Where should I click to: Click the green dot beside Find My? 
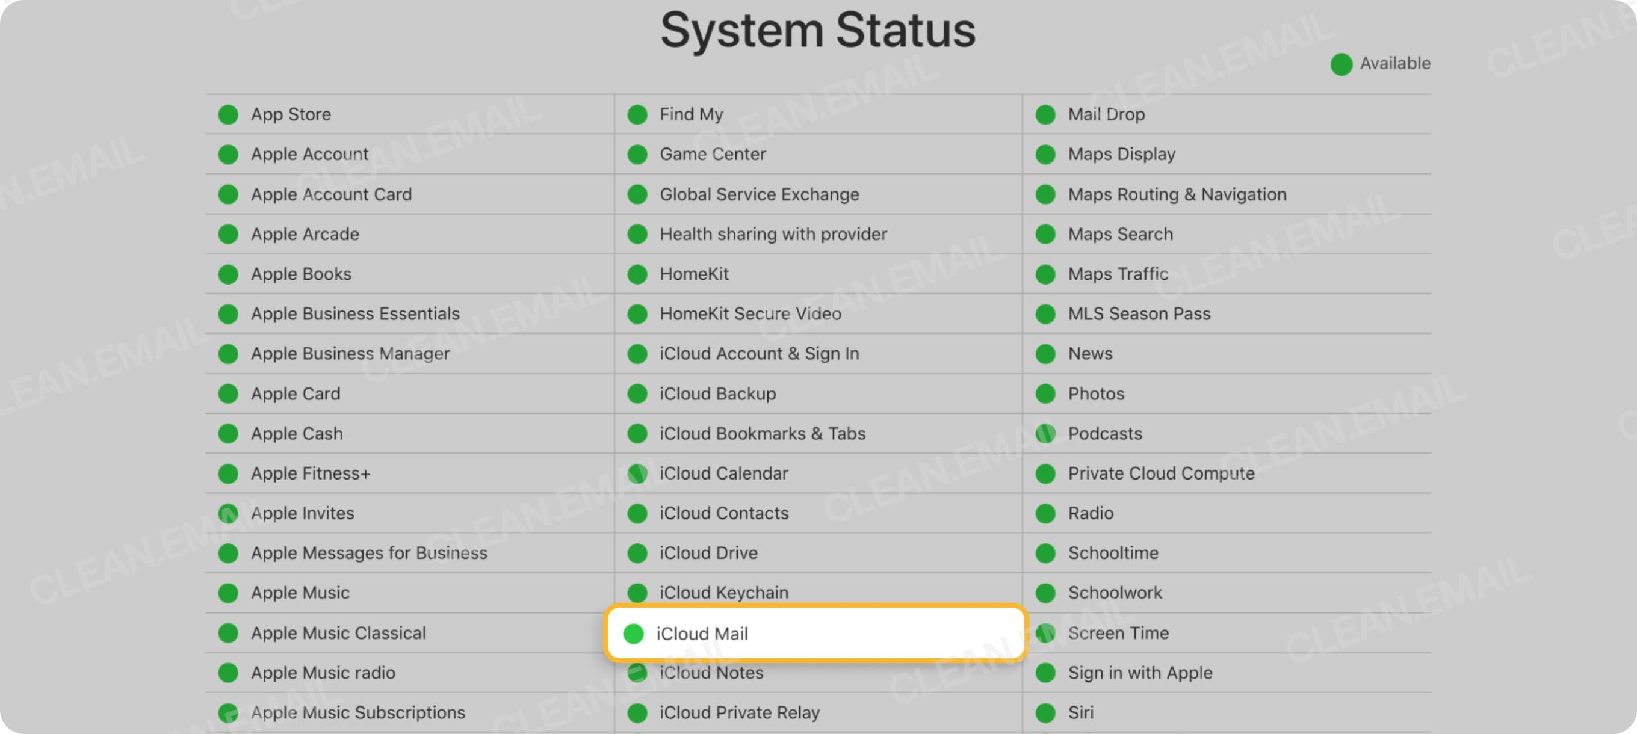[x=637, y=114]
